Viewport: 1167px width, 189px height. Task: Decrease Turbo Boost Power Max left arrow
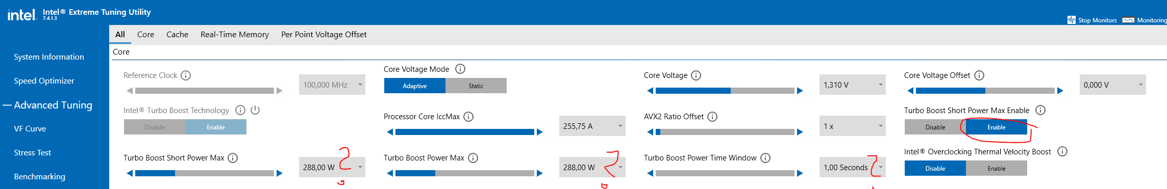390,173
